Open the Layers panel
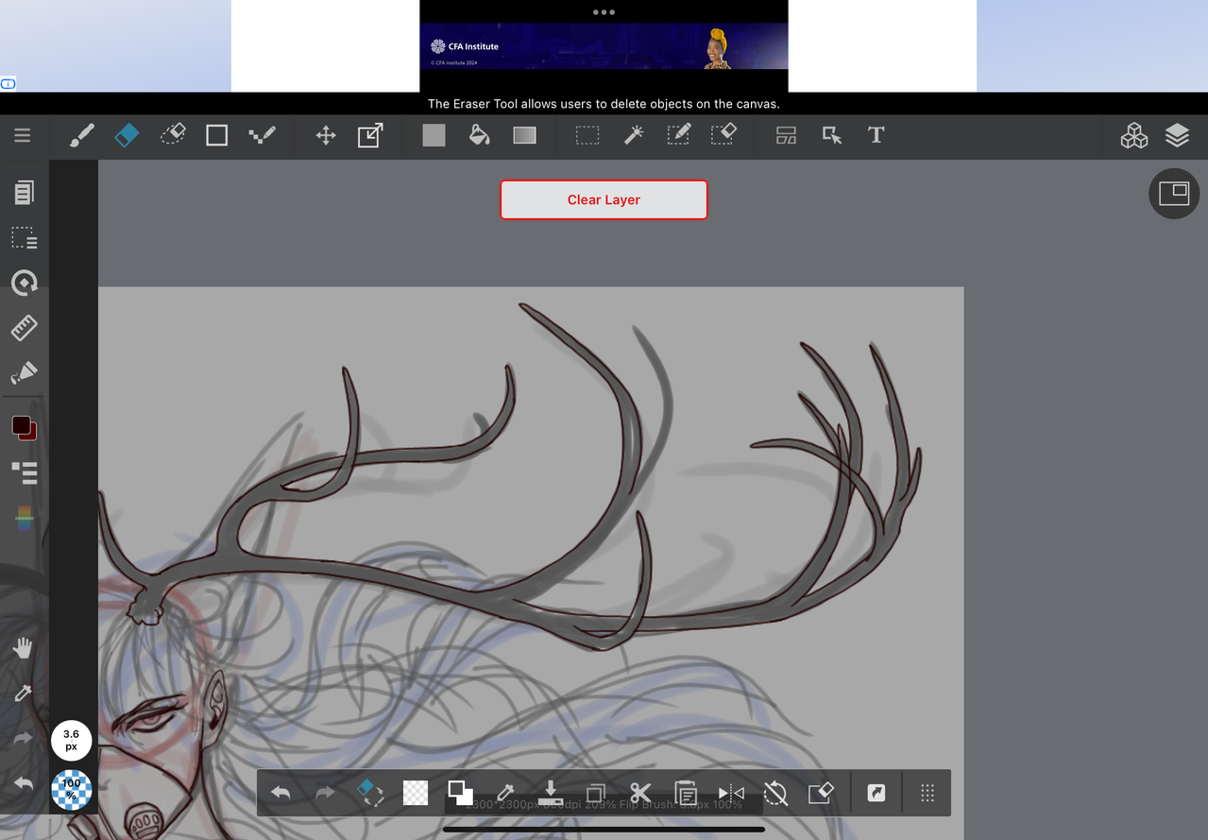This screenshot has height=840, width=1208. pos(1177,136)
